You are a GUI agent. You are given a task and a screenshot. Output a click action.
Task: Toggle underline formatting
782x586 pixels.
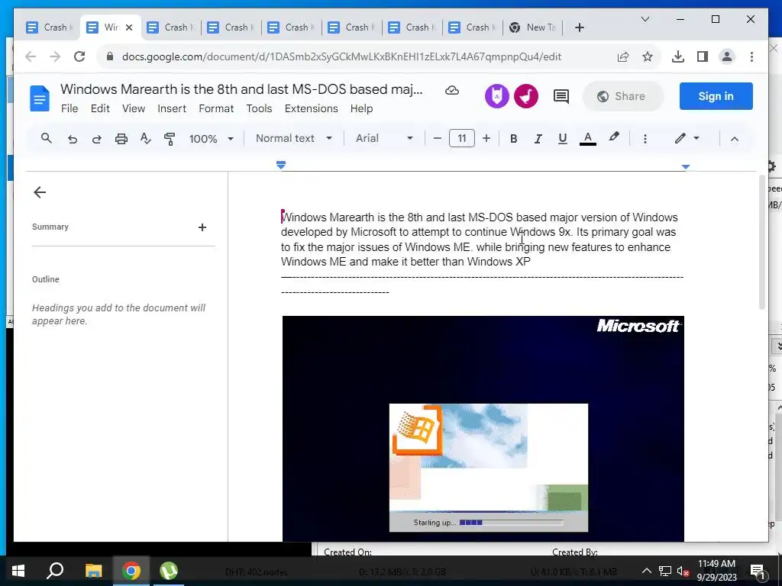563,139
